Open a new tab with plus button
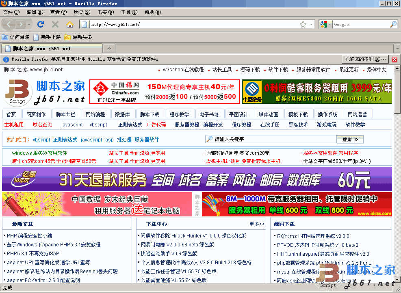Viewport: 401px width, 293px height. coord(109,48)
